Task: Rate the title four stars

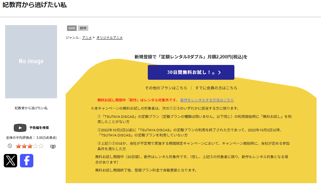Action: [x=36, y=146]
